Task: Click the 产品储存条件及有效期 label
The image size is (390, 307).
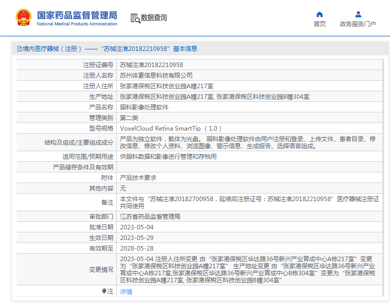Action: pyautogui.click(x=83, y=167)
